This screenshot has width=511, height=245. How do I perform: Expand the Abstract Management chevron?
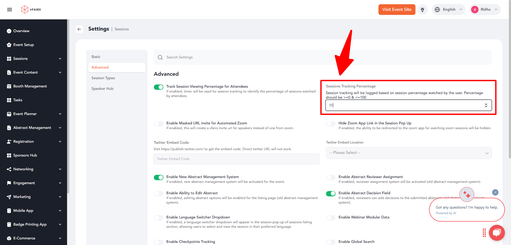60,128
